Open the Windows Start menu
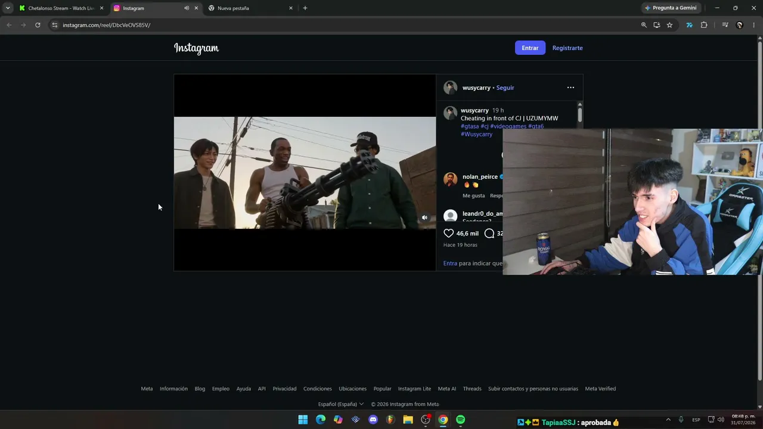This screenshot has height=429, width=763. (303, 419)
